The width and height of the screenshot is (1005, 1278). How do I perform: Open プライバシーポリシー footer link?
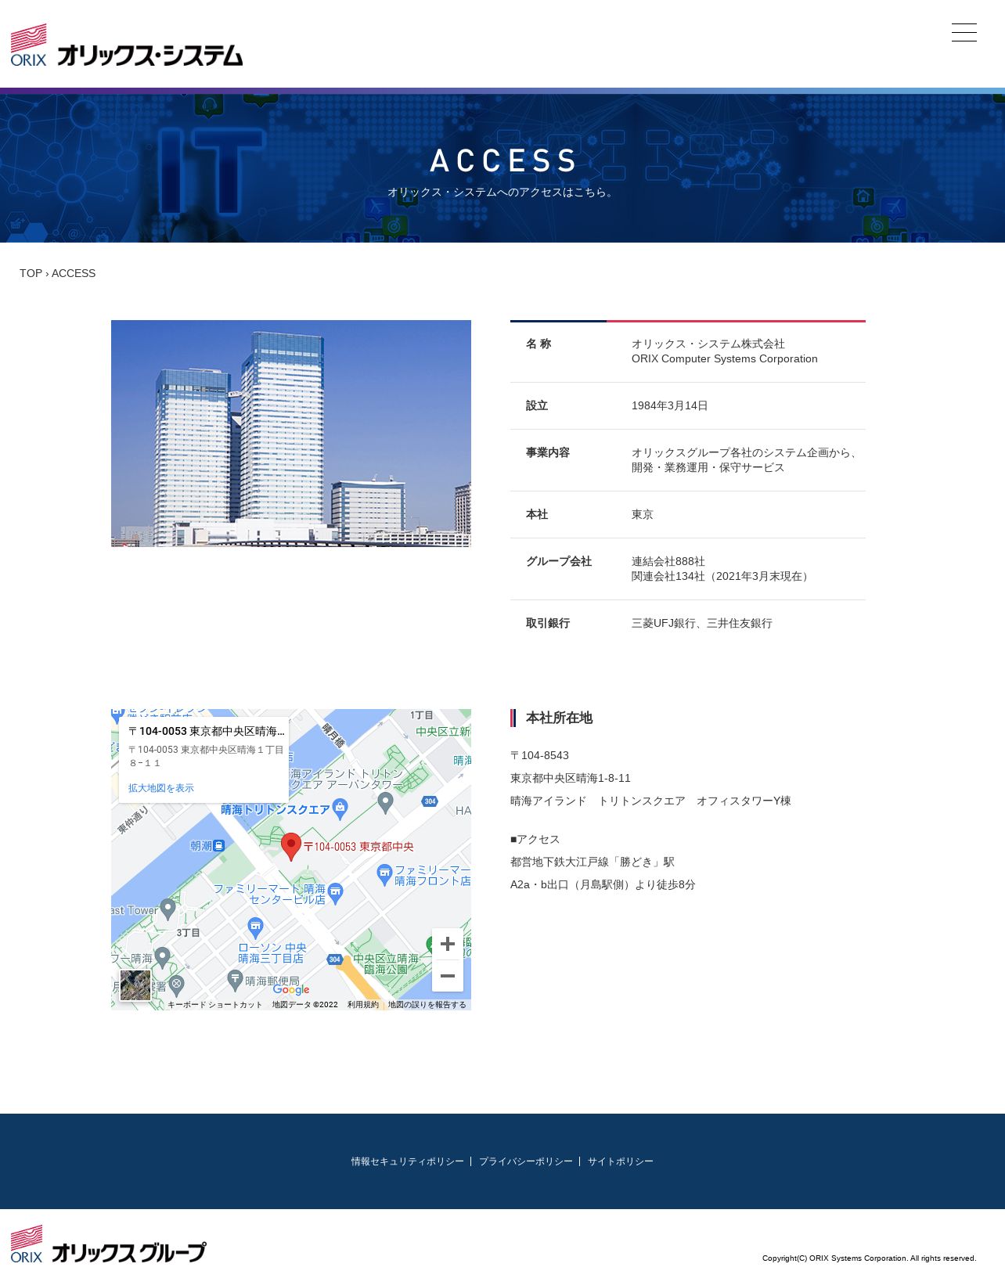pyautogui.click(x=525, y=1161)
